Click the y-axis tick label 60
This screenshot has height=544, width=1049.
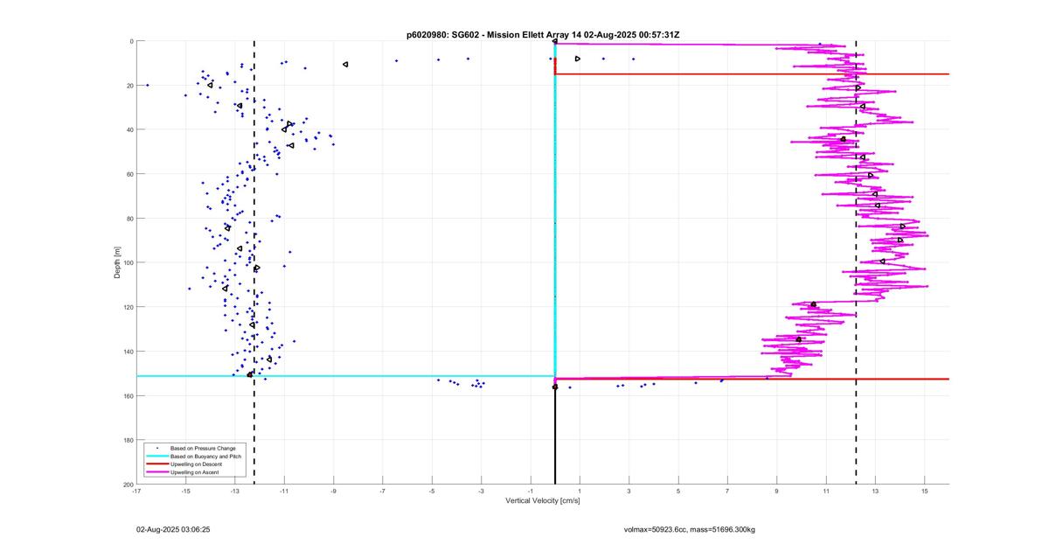click(x=129, y=174)
